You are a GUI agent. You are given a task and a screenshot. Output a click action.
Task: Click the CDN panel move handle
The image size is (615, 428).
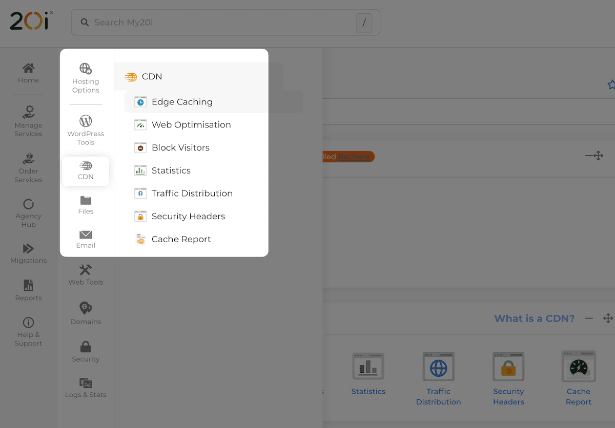[608, 318]
